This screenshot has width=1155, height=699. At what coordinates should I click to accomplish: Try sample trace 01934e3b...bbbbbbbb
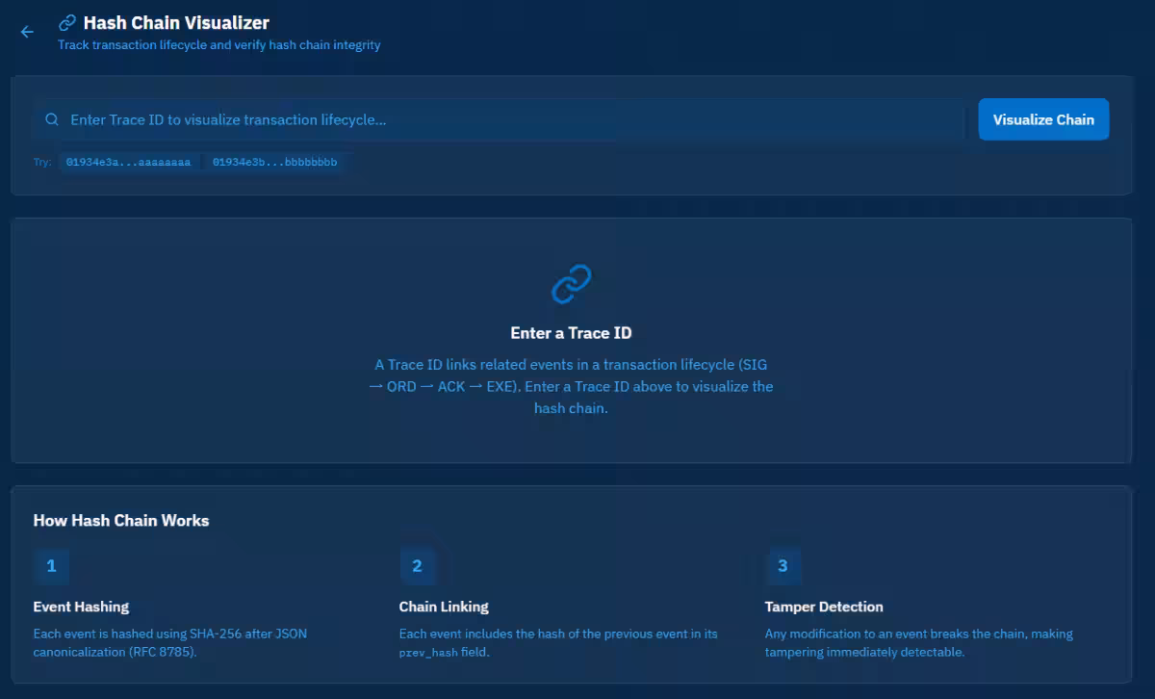click(274, 163)
